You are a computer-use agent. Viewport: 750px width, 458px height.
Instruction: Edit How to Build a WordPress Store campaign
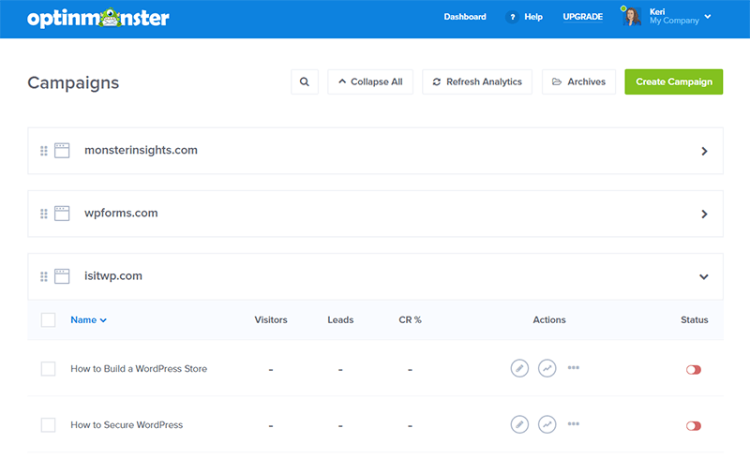(519, 368)
